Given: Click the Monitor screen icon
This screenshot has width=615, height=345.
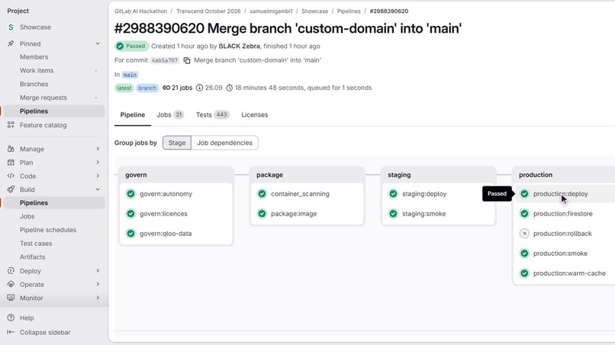Looking at the screenshot, I should 11,298.
